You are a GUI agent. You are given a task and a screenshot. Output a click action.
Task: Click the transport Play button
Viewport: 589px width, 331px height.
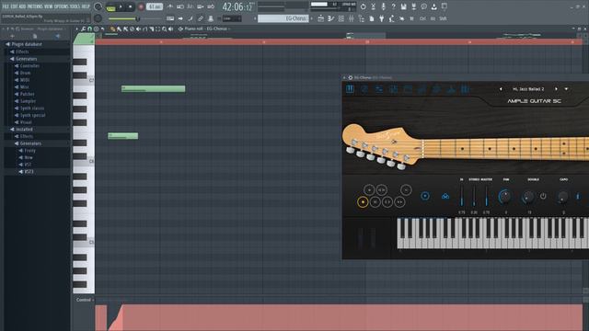pos(121,6)
